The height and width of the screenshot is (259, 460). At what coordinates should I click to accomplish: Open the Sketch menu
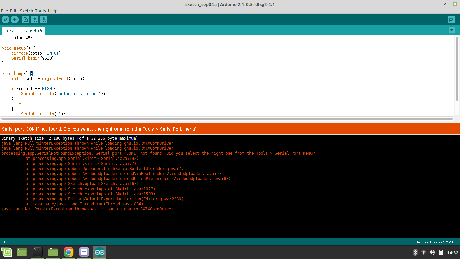27,11
